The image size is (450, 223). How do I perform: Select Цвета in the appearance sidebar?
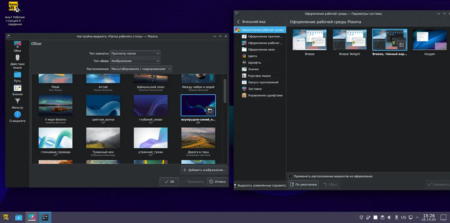[252, 56]
